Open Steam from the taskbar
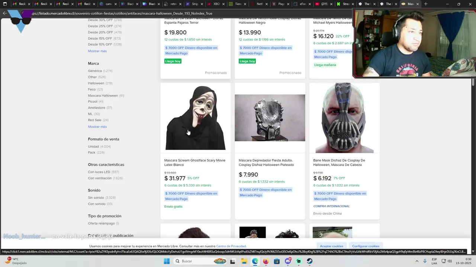 [x=309, y=261]
